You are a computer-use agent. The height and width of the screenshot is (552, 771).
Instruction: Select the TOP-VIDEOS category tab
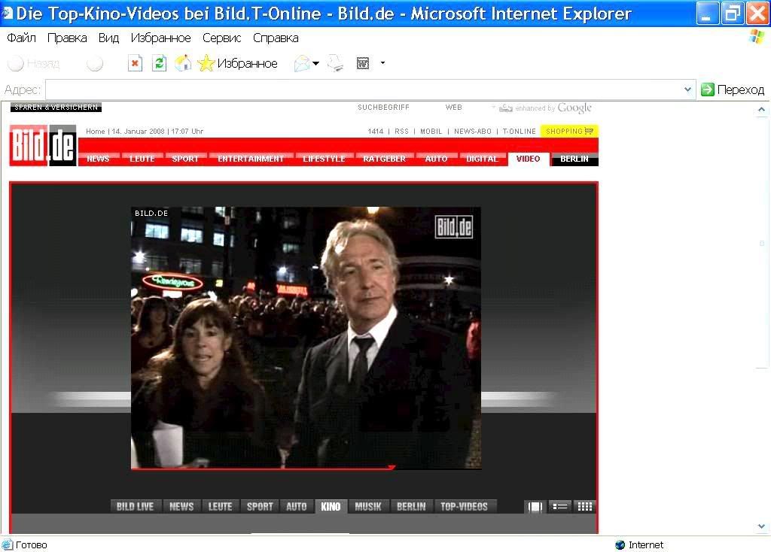point(464,507)
